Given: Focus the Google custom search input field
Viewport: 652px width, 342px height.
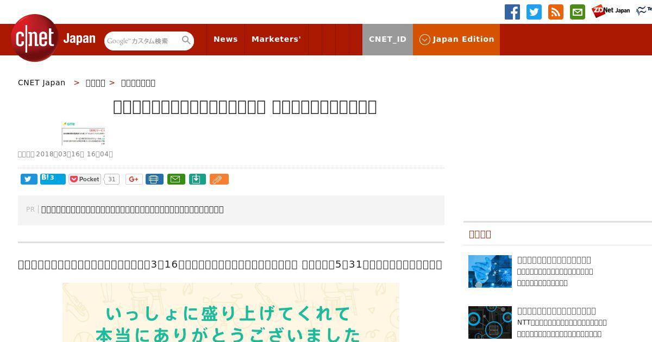Looking at the screenshot, I should click(142, 41).
